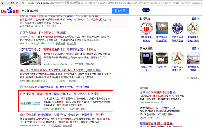Click the V3 badge next to jiaoyu.baidu.com
The width and height of the screenshot is (203, 127).
tap(162, 102)
